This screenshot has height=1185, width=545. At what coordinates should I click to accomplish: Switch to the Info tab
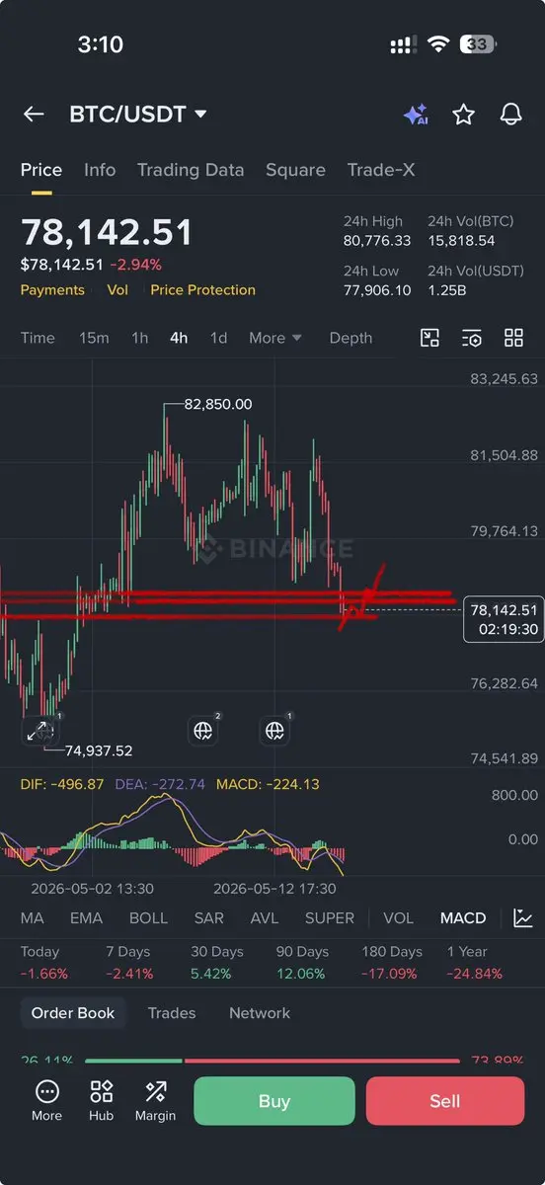(100, 170)
